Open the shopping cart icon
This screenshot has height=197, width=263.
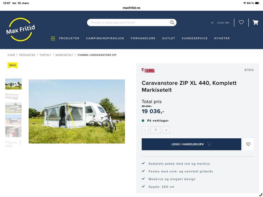[255, 22]
